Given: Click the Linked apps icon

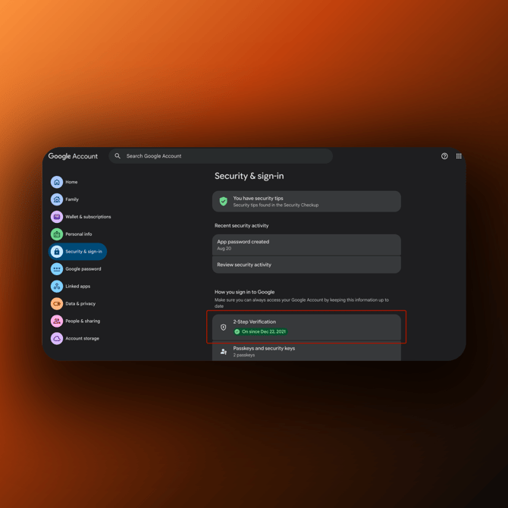Looking at the screenshot, I should pyautogui.click(x=57, y=287).
